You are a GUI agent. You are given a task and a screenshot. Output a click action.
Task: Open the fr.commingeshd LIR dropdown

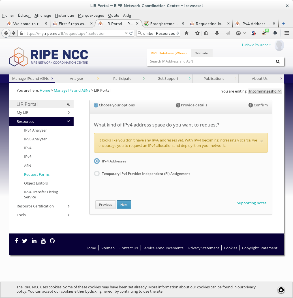click(265, 91)
